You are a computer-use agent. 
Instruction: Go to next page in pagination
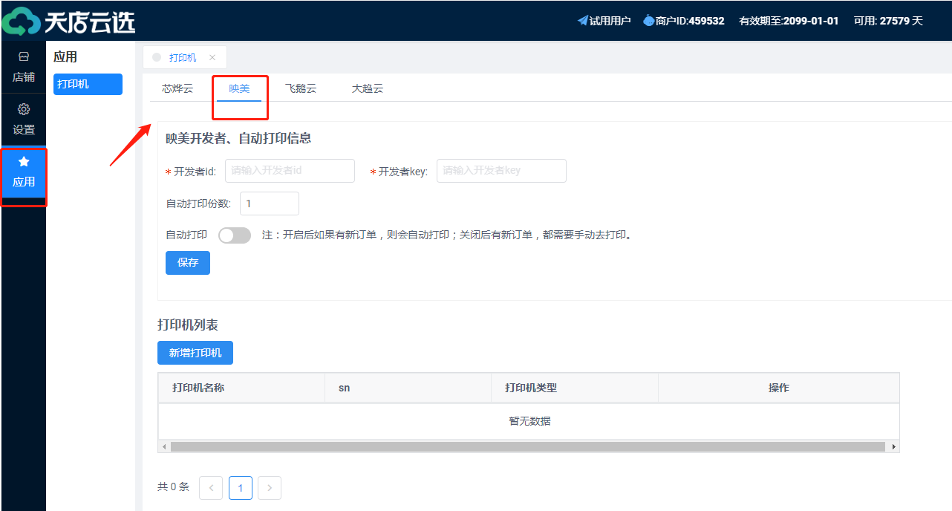270,488
